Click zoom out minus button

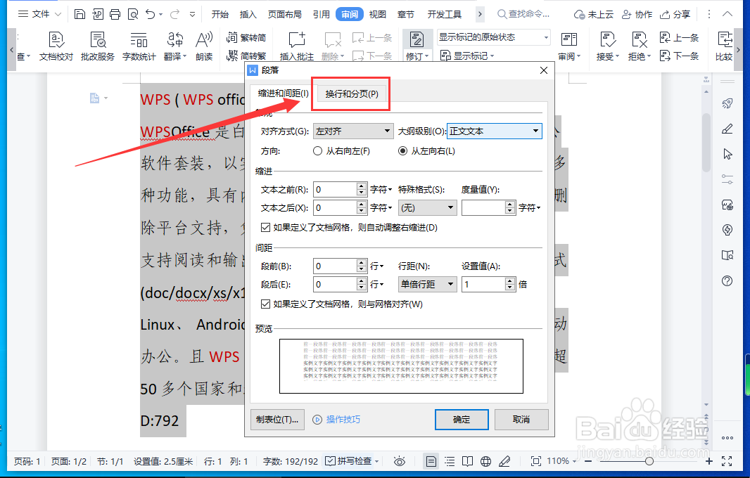pyautogui.click(x=588, y=461)
